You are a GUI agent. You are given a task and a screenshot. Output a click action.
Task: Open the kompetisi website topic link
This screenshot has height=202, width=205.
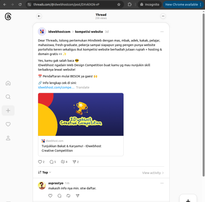pyautogui.click(x=89, y=32)
